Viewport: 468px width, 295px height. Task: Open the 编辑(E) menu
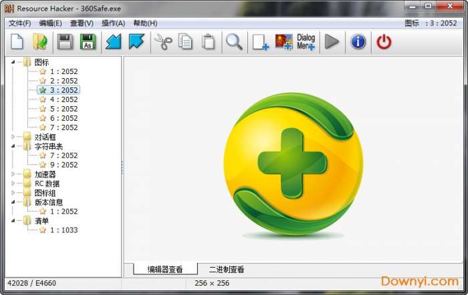(50, 23)
